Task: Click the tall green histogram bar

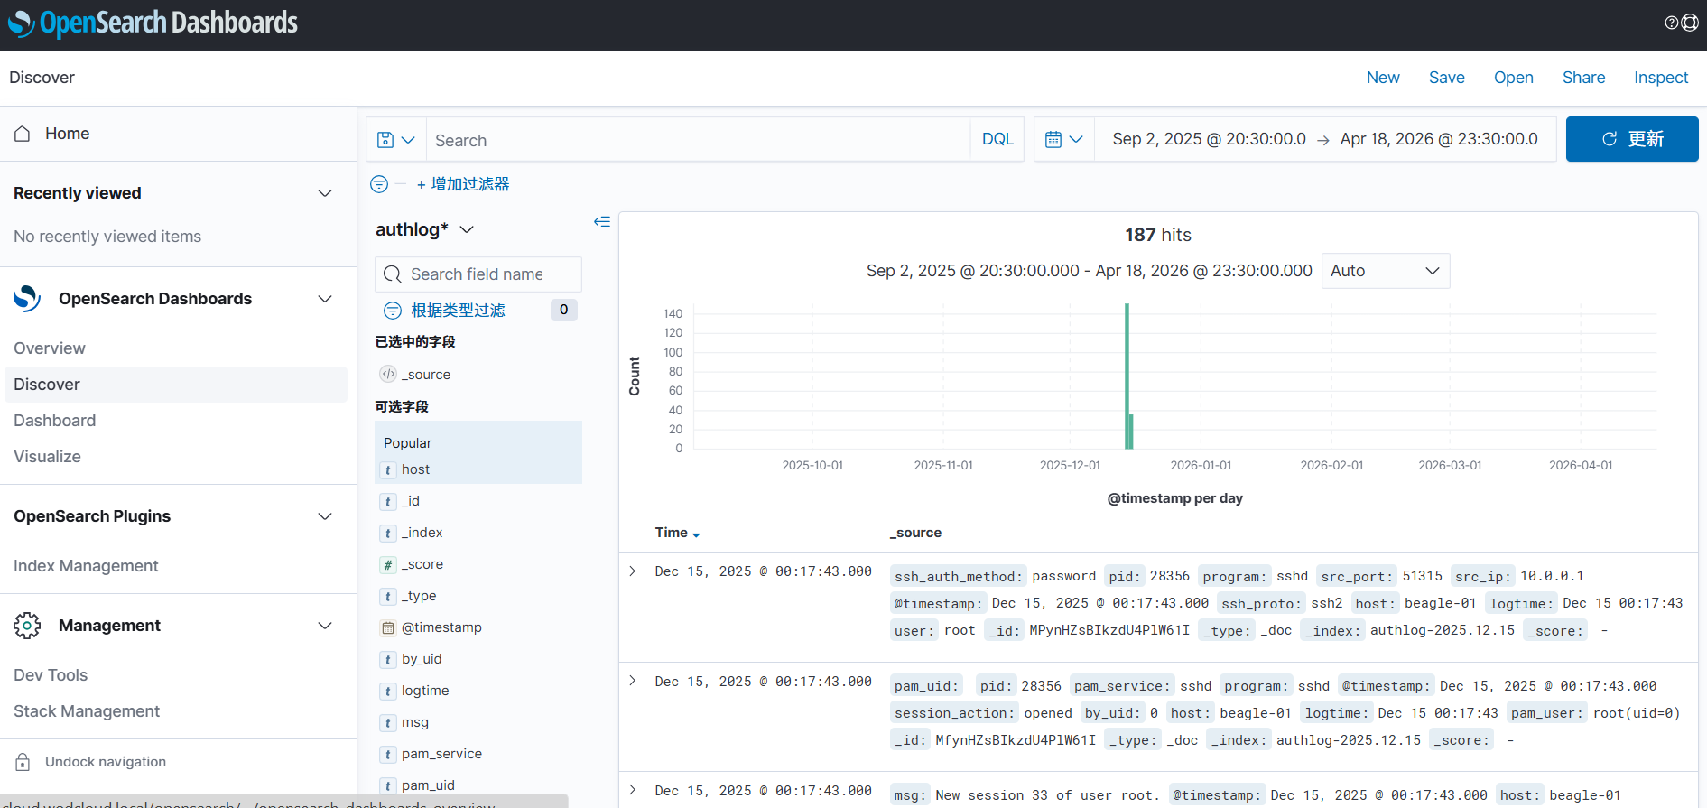Action: (1127, 376)
